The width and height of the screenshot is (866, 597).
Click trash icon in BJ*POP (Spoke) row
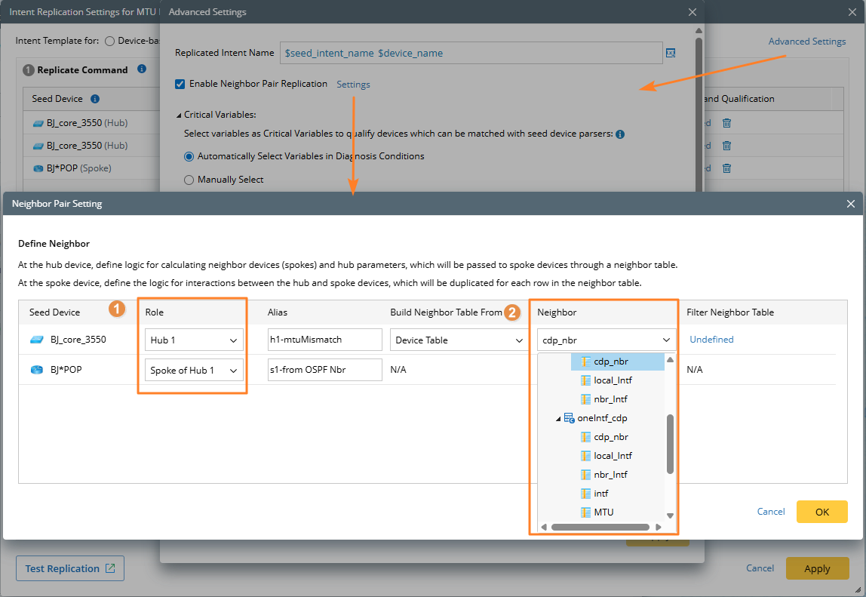coord(726,168)
